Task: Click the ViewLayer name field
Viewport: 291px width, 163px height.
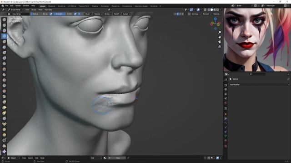Action: (x=274, y=6)
